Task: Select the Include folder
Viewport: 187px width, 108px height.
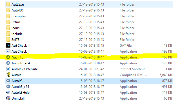Action: tap(89, 34)
